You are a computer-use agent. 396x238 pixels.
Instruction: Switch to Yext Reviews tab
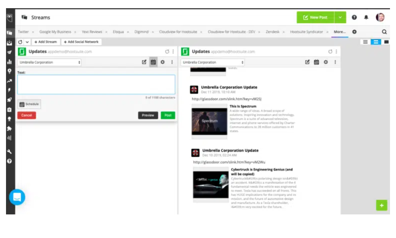[92, 32]
